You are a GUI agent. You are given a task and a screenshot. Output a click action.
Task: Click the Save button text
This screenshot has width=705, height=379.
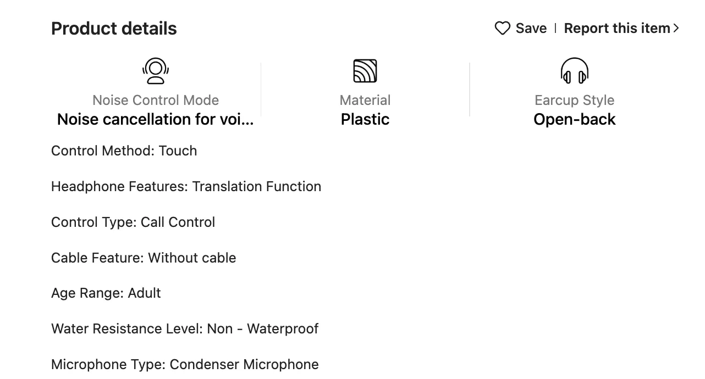click(x=531, y=28)
